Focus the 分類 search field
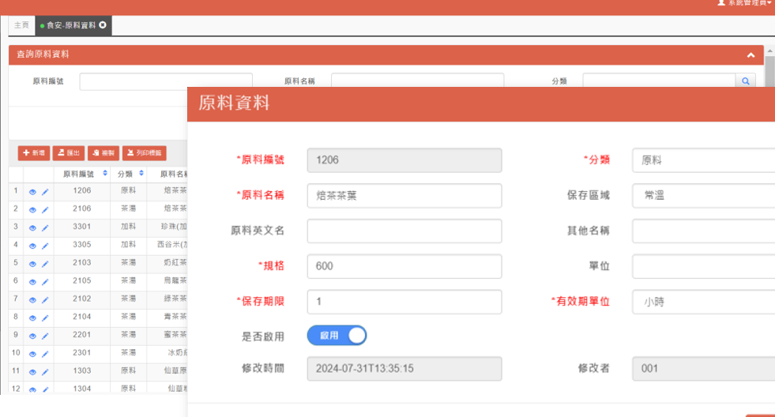This screenshot has width=775, height=417. pyautogui.click(x=660, y=81)
